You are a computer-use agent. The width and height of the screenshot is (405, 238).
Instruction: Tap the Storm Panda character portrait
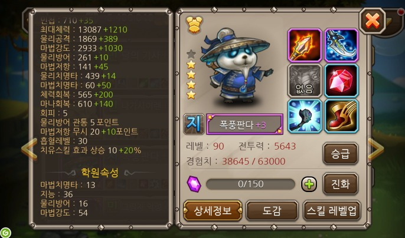[236, 66]
